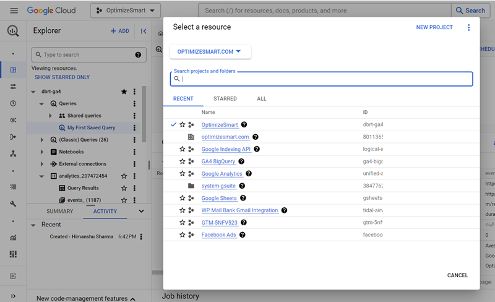Click the BigQuery logo icon in sidebar
This screenshot has width=495, height=302.
[x=13, y=31]
